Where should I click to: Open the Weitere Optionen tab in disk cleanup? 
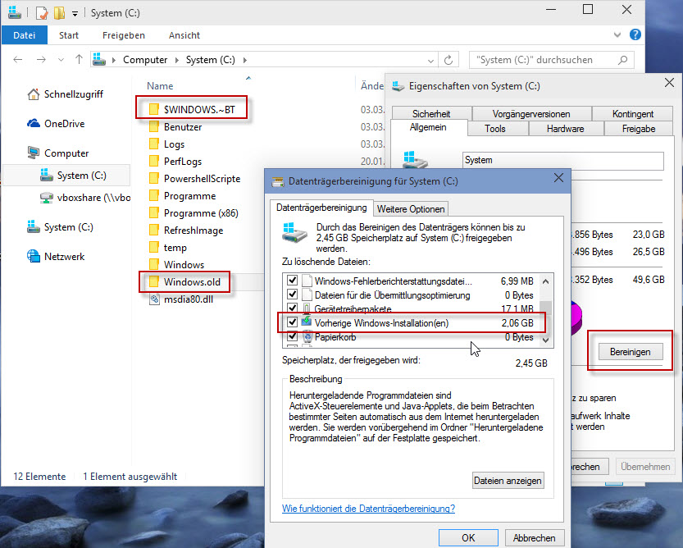[411, 209]
